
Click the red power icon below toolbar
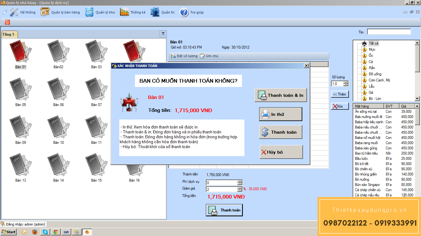point(7,22)
